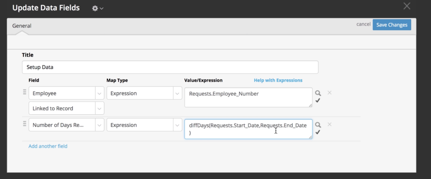Open Map Type dropdown for second row
The image size is (431, 179).
[144, 125]
